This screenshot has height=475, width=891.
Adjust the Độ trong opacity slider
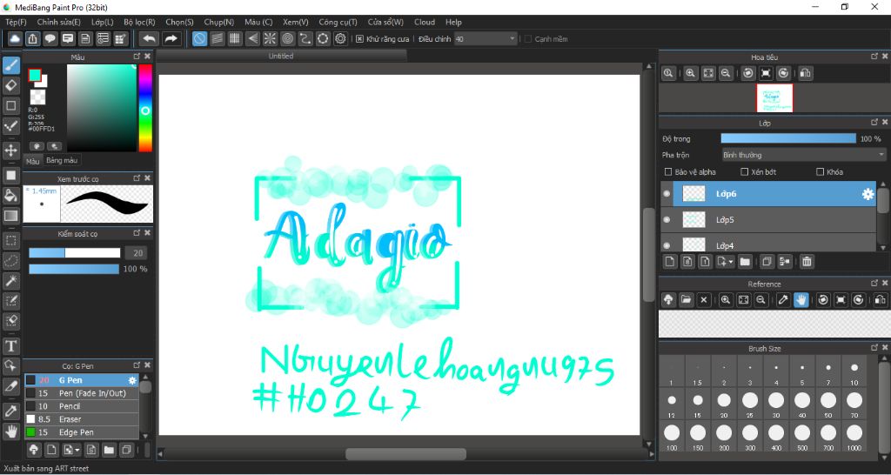pyautogui.click(x=788, y=138)
